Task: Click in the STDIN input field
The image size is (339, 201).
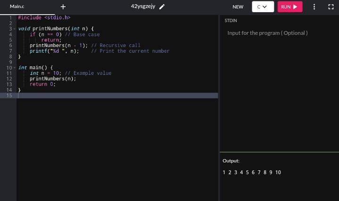Action: click(279, 86)
